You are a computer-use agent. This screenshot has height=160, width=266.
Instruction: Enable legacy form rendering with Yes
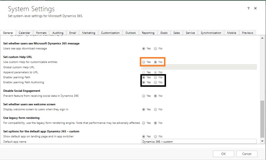click(144, 123)
